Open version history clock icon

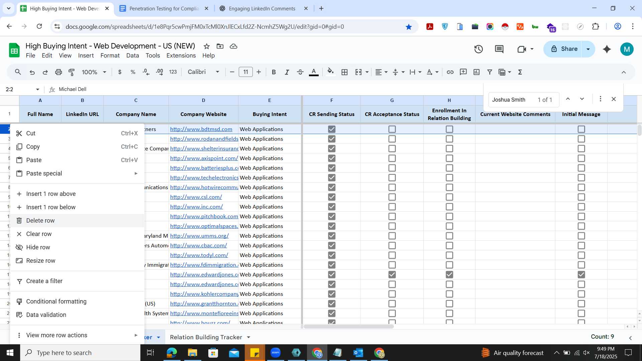click(478, 49)
